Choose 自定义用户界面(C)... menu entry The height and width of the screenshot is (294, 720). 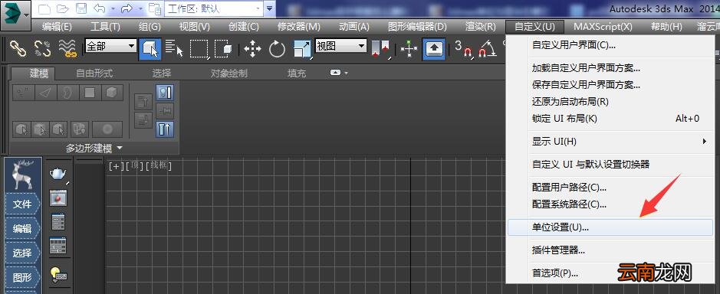(610, 45)
